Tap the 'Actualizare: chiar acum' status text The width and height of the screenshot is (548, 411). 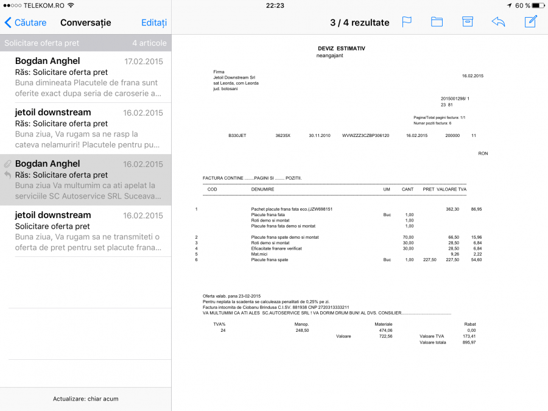point(85,399)
